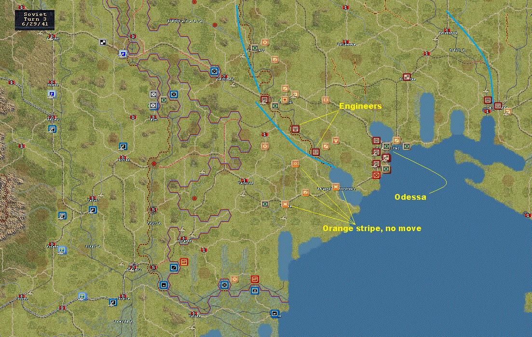Image resolution: width=532 pixels, height=337 pixels.
Task: Select blue infantry counter right of grey counters
Action: tap(174, 94)
